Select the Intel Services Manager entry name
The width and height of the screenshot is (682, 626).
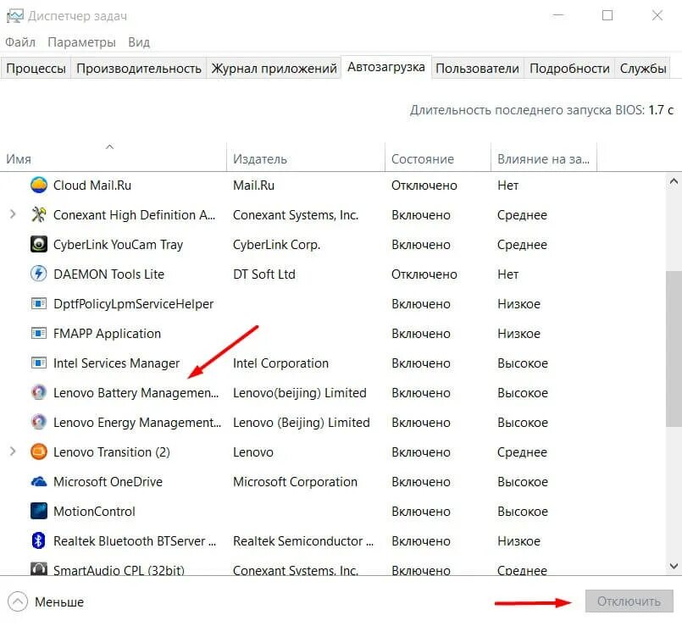click(116, 363)
